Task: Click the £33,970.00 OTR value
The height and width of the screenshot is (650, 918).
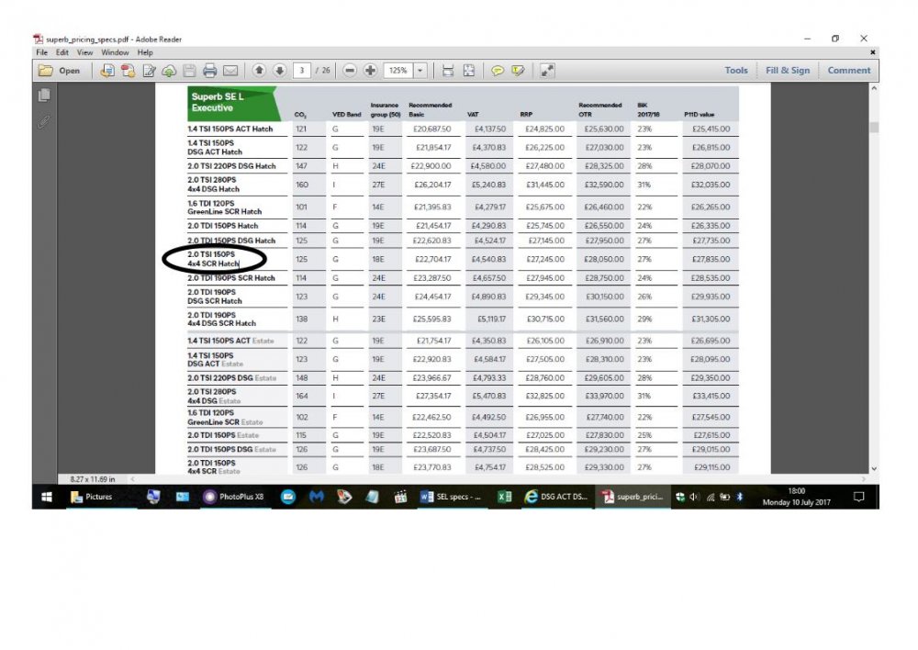Action: coord(604,396)
